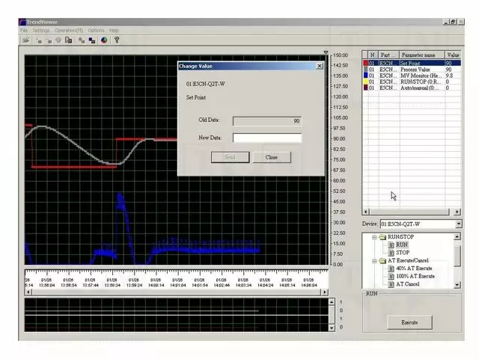The height and width of the screenshot is (359, 479).
Task: Collapse the RUN/STOP tree node
Action: [x=373, y=236]
